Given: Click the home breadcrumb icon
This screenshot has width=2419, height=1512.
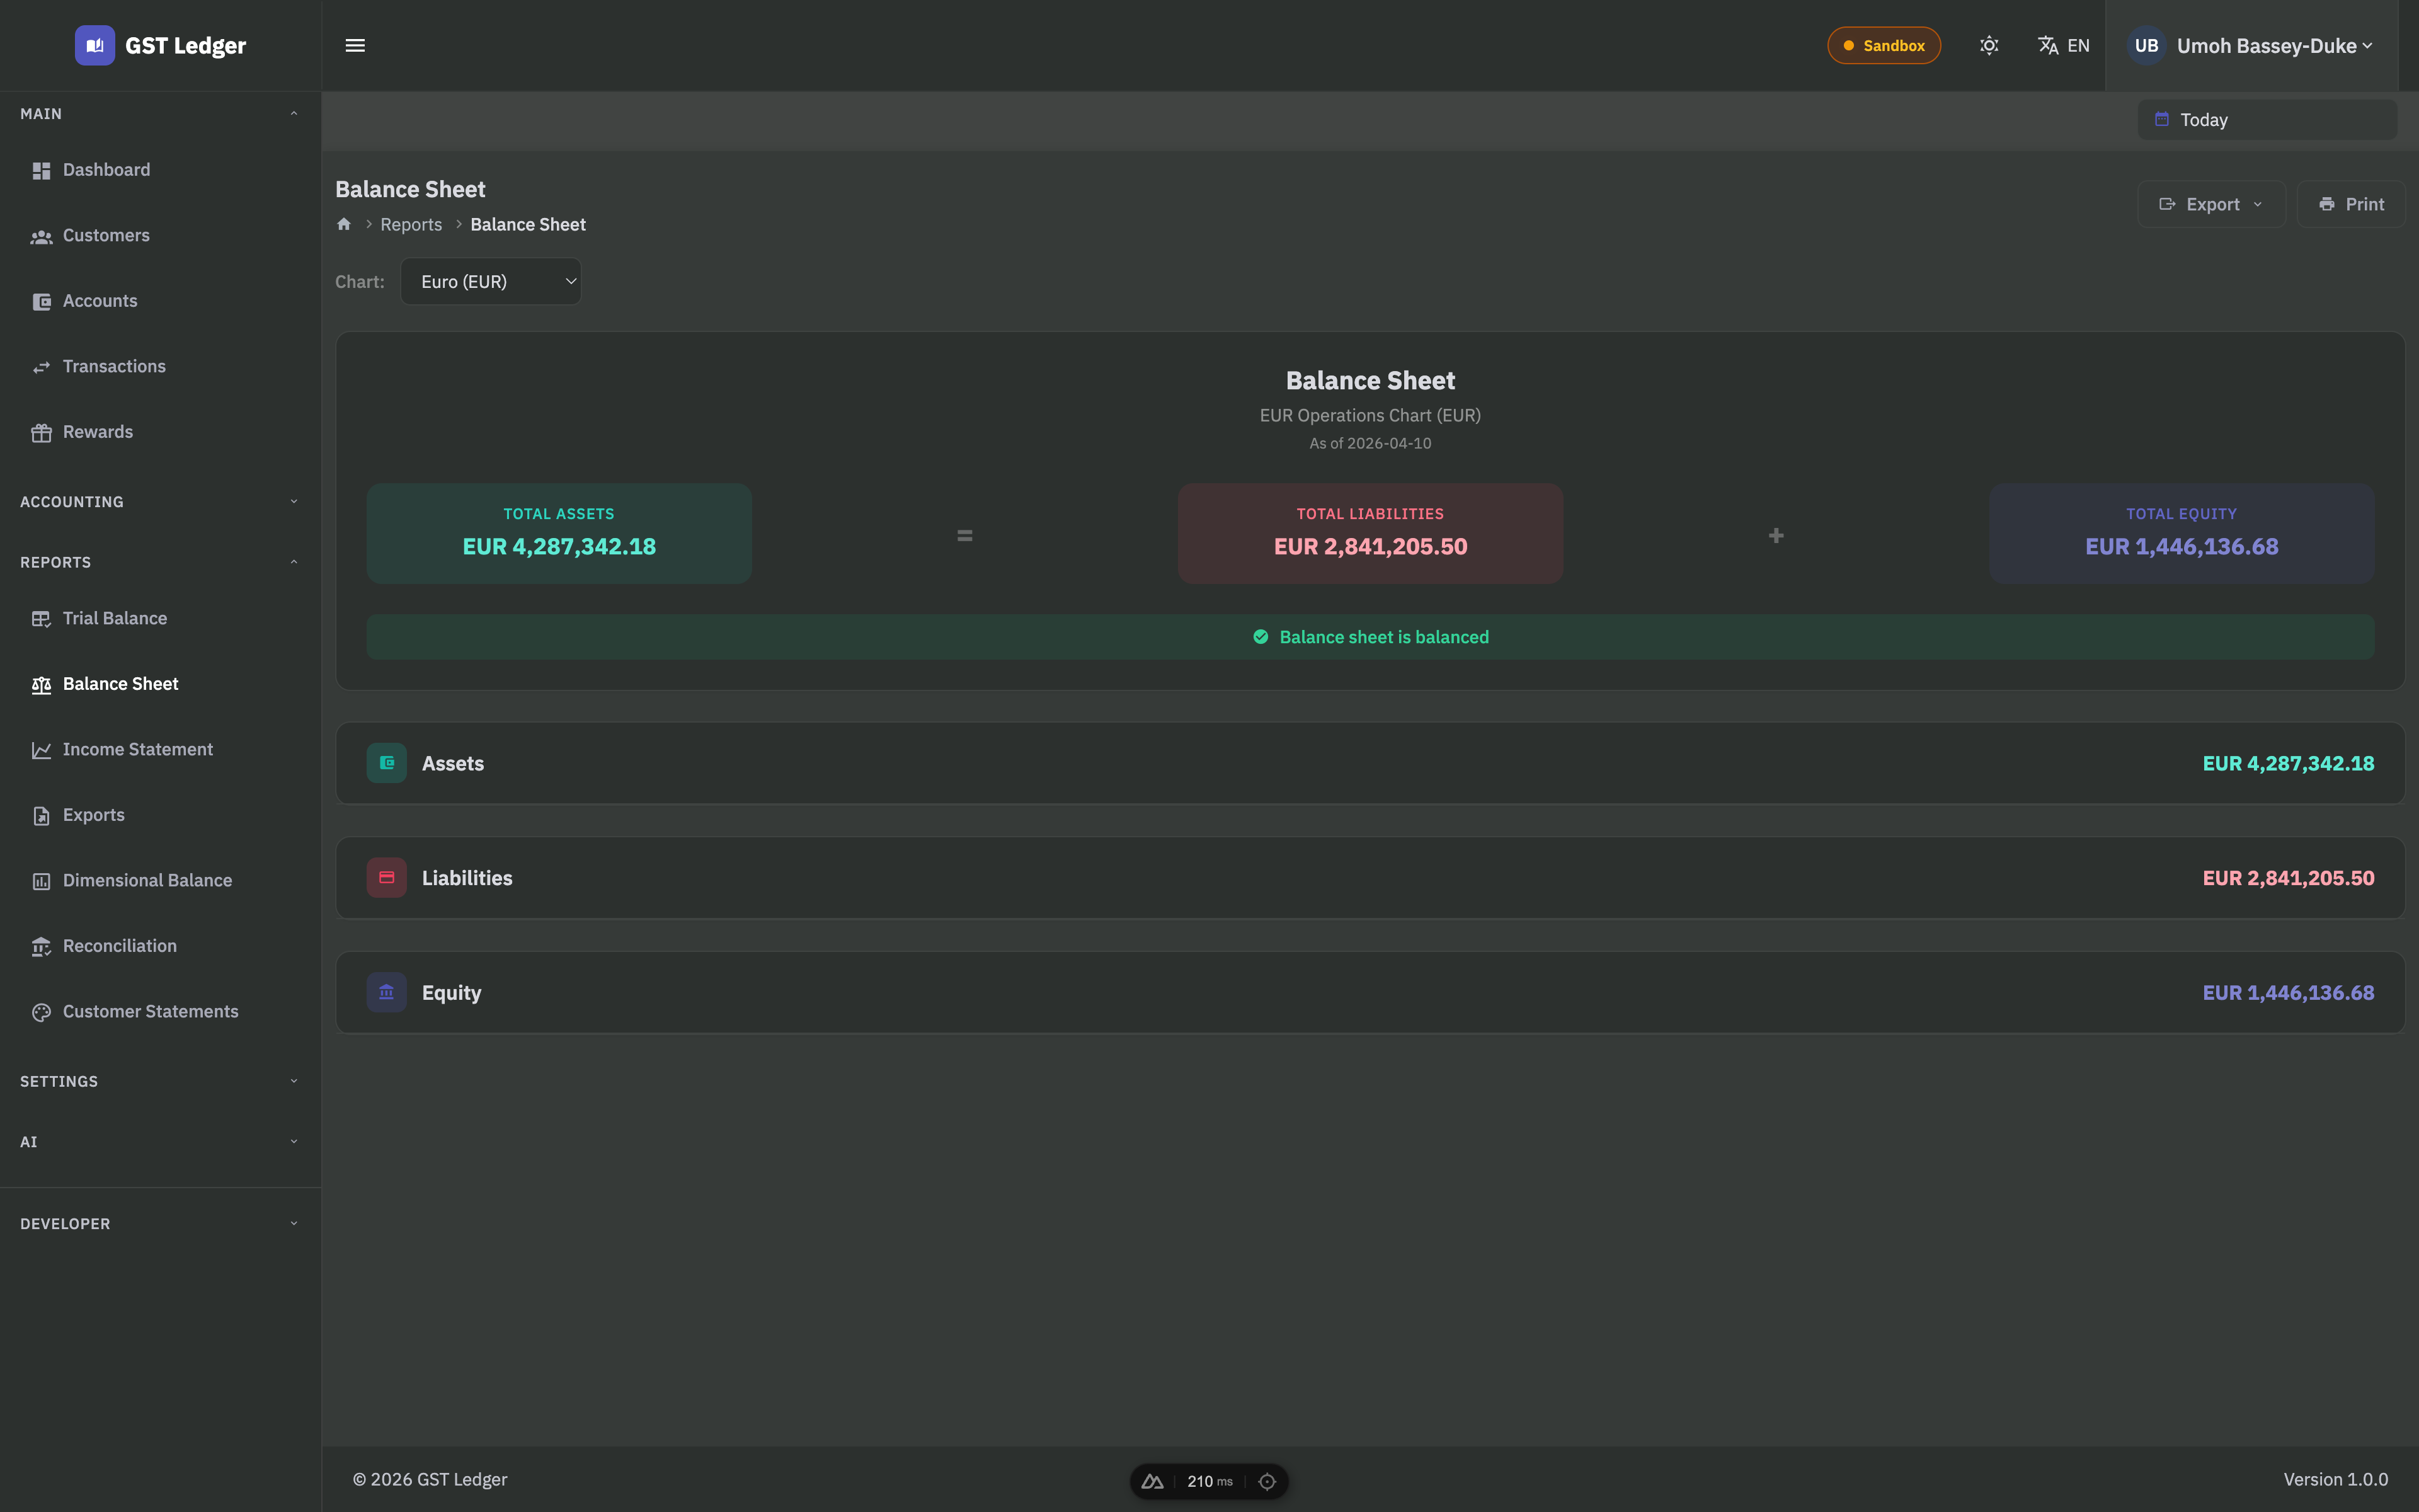Looking at the screenshot, I should [x=344, y=224].
